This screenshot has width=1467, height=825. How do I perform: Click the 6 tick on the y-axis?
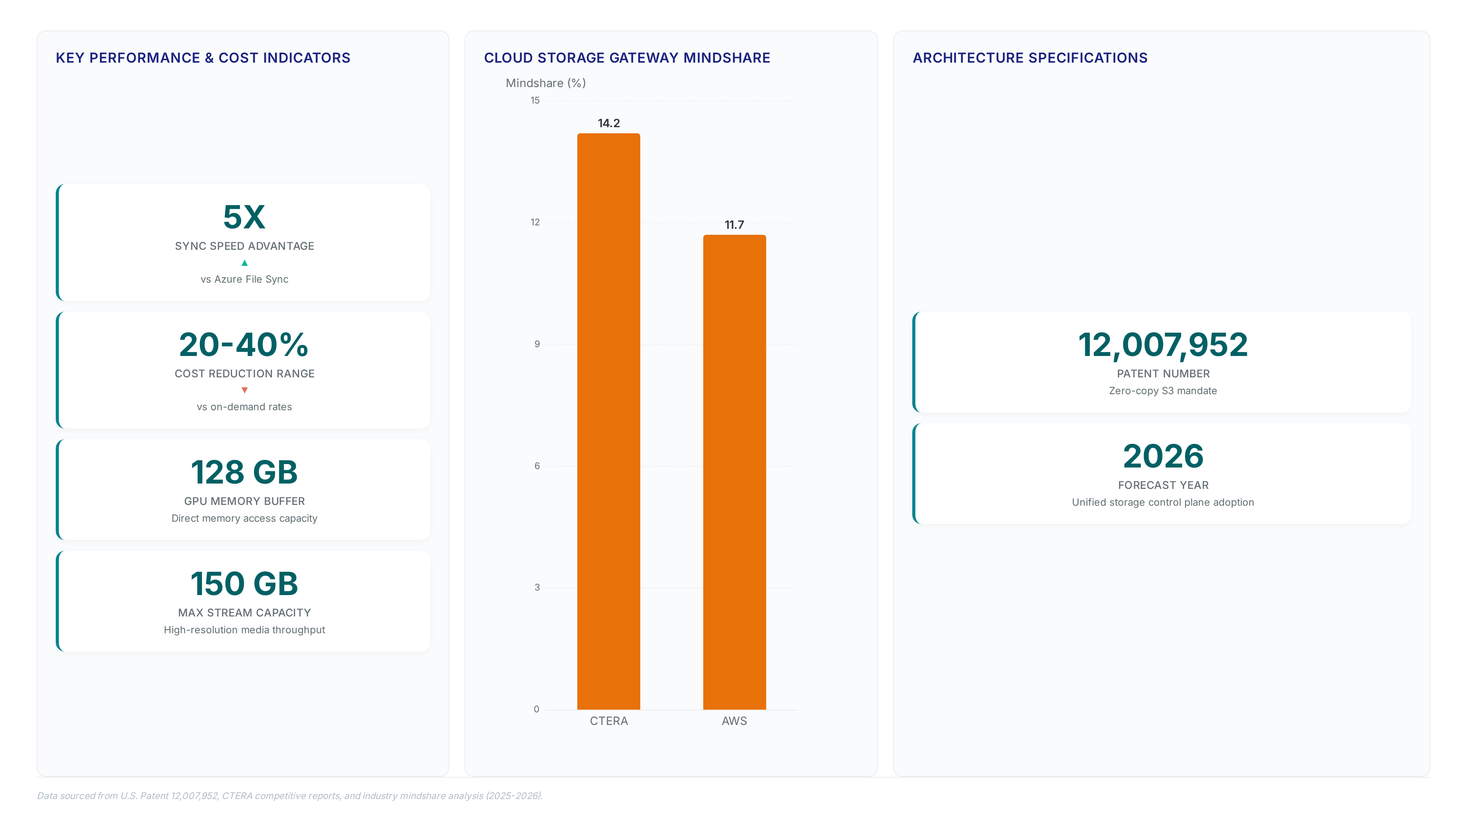click(x=537, y=466)
